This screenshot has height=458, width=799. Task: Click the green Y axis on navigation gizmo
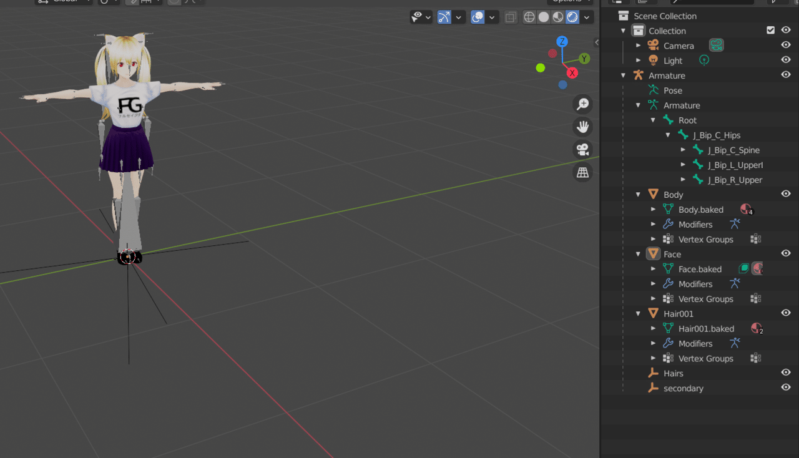coord(585,59)
